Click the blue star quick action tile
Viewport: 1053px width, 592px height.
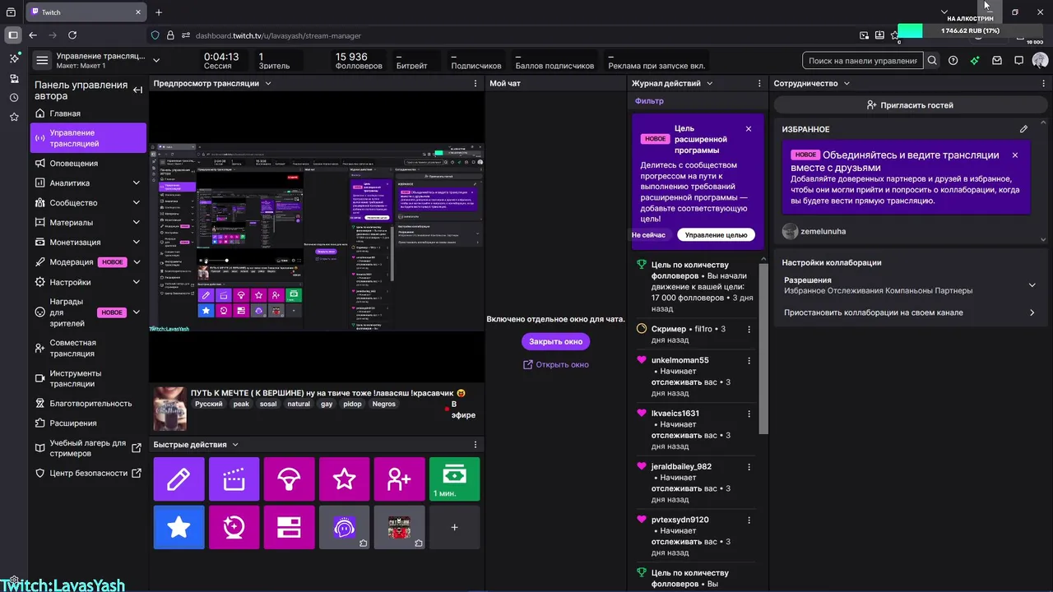179,527
